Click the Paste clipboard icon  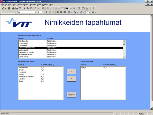pyautogui.click(x=31, y=8)
